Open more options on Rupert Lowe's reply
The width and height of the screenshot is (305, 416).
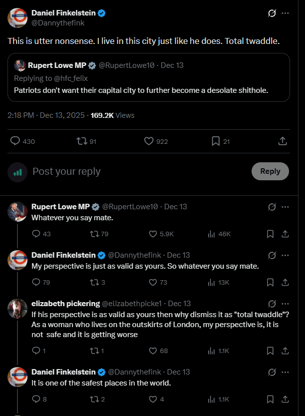click(285, 207)
